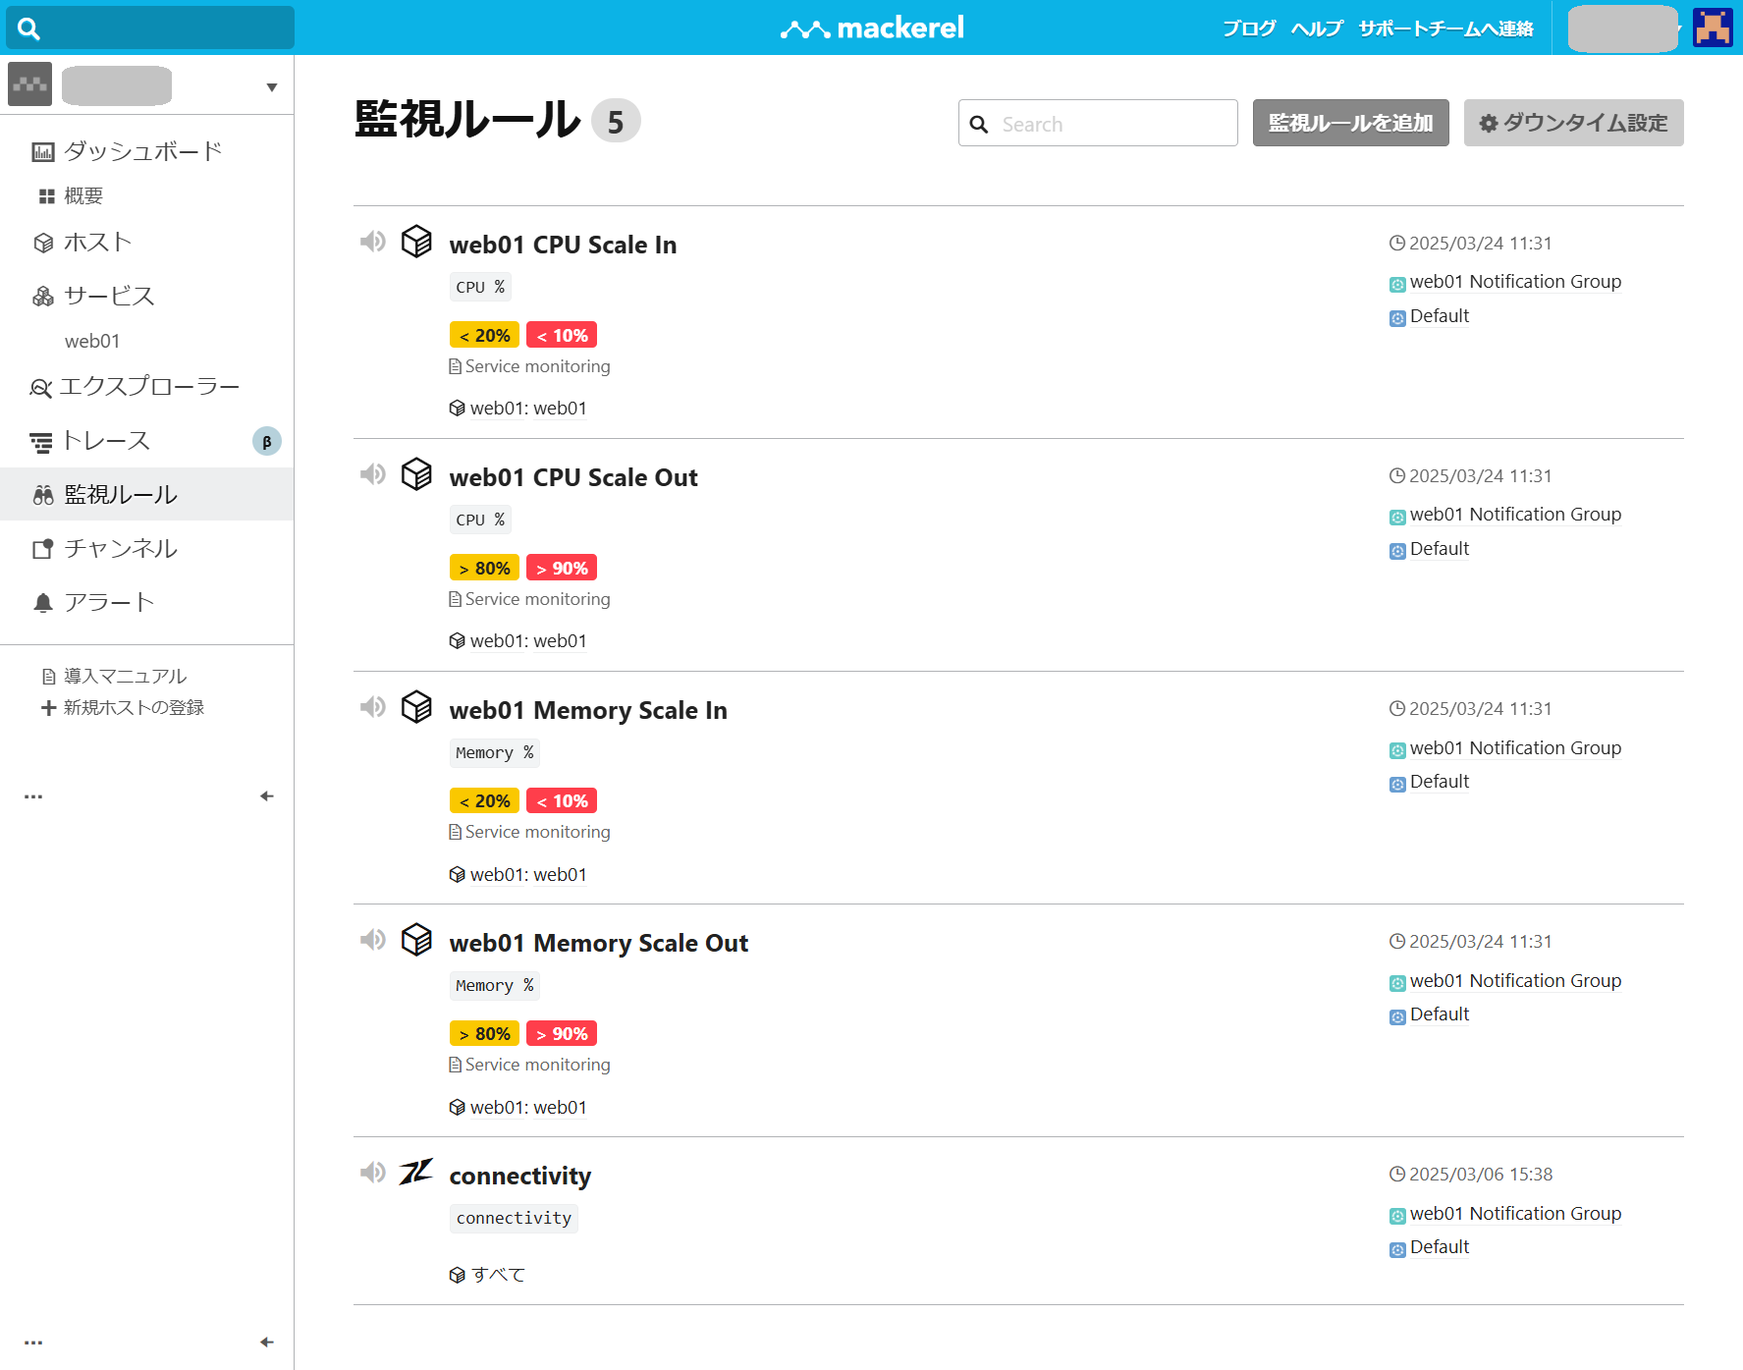Click the host cube icon for web01 CPU Scale Out

tap(416, 474)
